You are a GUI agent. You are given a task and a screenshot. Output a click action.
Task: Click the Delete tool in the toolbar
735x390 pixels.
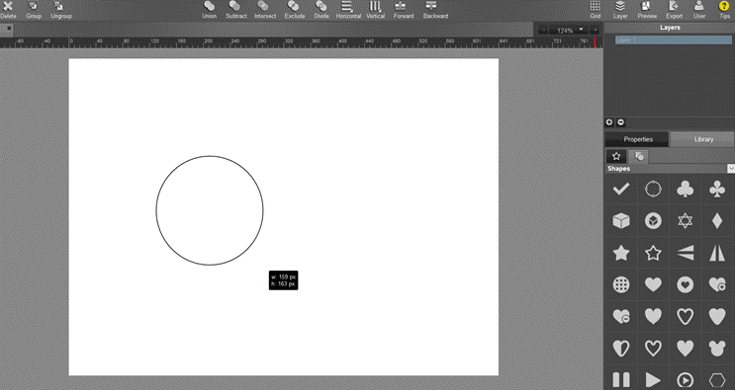click(8, 10)
